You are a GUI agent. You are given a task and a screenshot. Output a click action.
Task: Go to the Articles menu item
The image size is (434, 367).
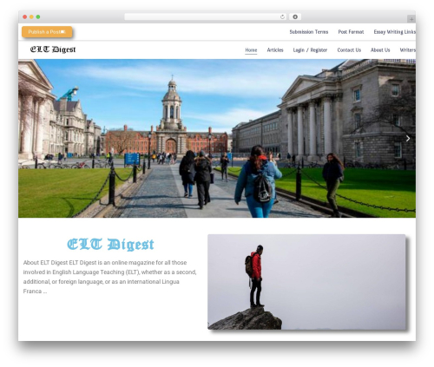[275, 50]
